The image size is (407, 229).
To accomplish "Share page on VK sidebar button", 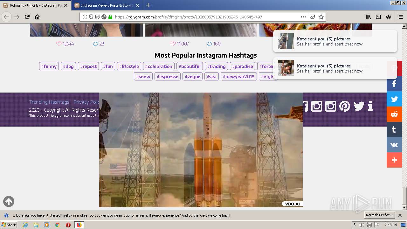I will pos(394,145).
